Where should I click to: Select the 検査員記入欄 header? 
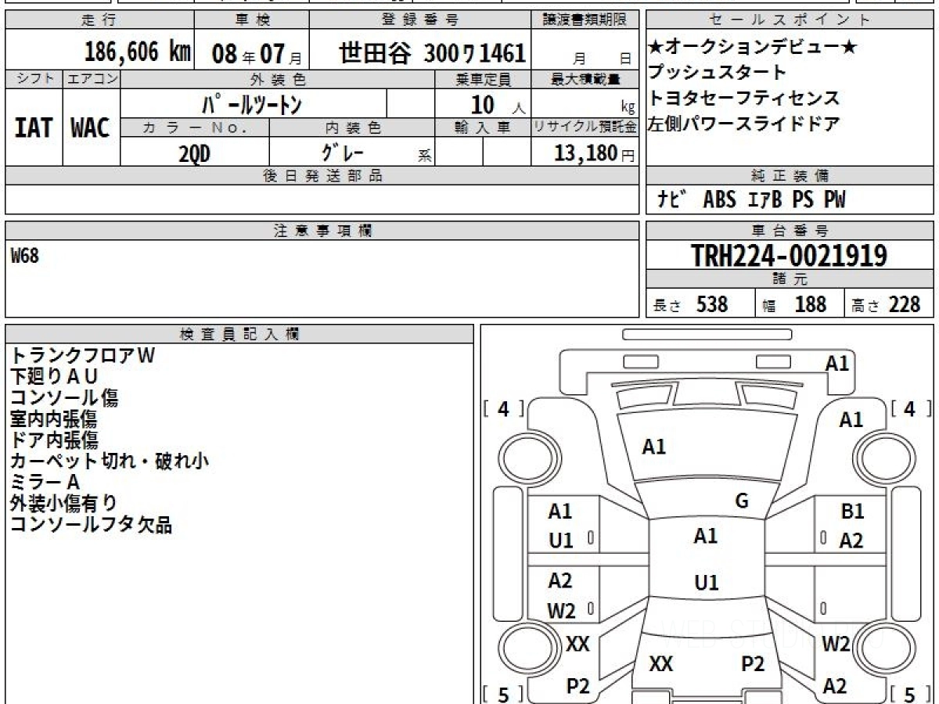click(239, 334)
